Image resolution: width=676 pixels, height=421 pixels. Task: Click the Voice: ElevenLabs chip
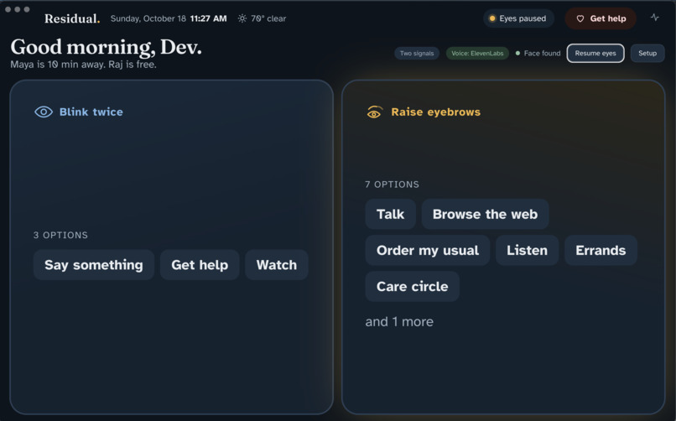pos(477,54)
